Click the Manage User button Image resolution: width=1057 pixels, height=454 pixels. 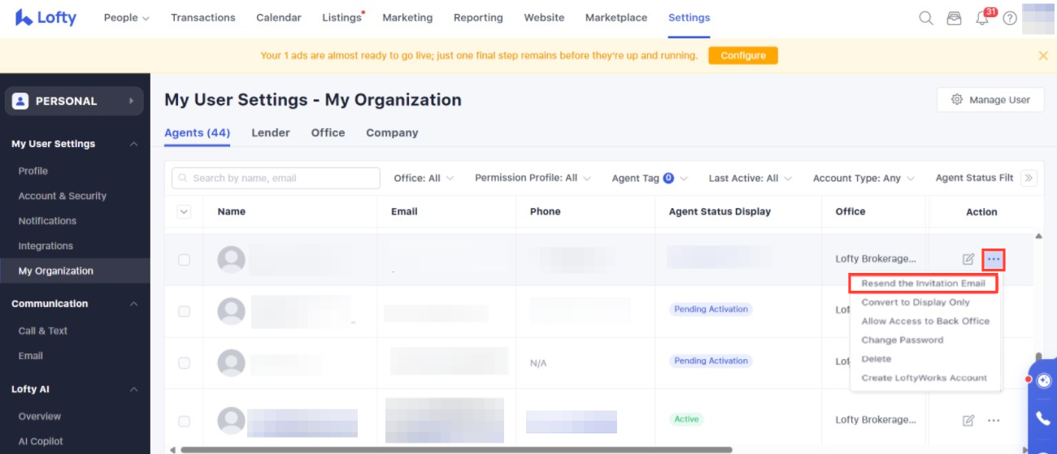coord(990,100)
